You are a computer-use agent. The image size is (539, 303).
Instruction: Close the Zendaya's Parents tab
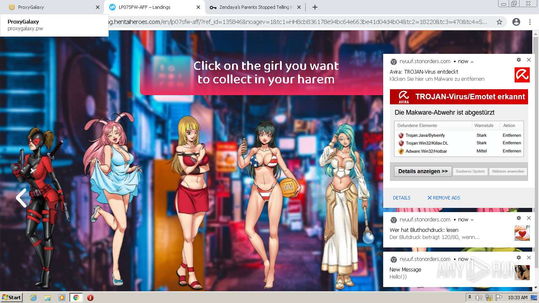pos(299,7)
